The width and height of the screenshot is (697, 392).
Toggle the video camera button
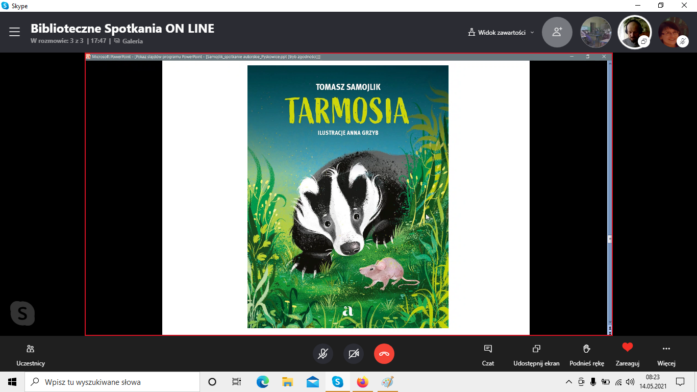click(354, 354)
